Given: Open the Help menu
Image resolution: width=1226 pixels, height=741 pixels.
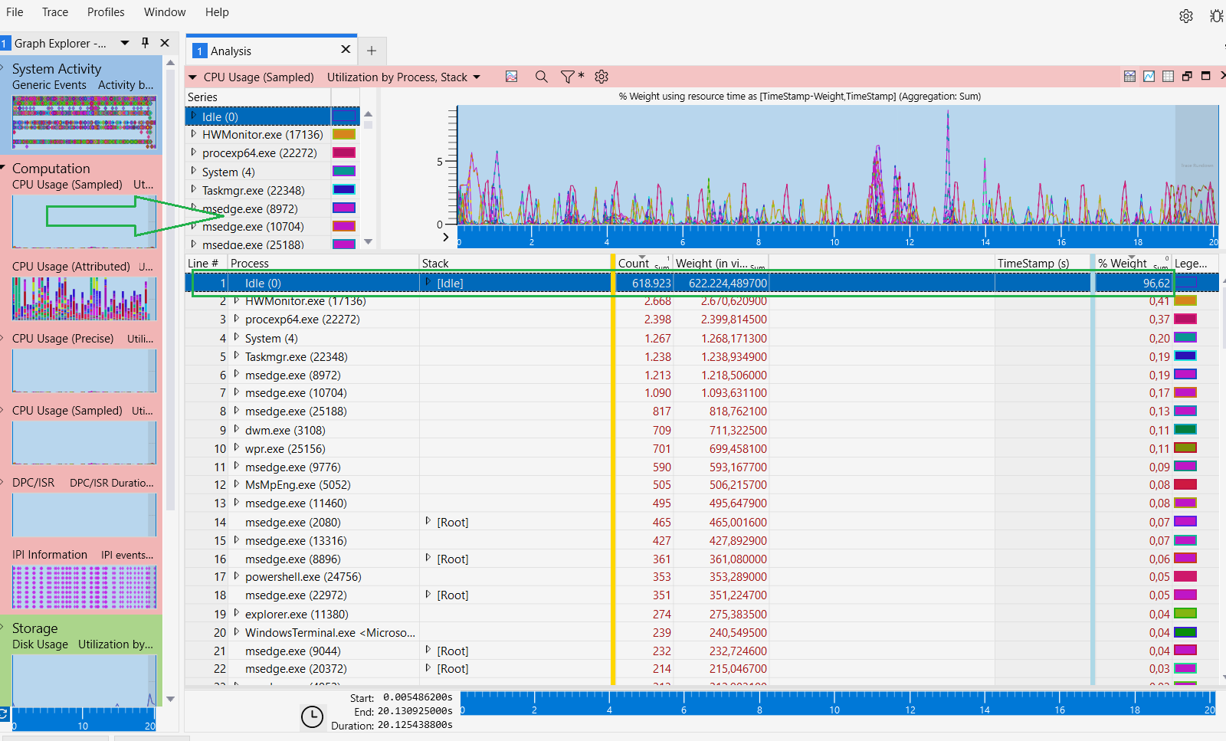Looking at the screenshot, I should pos(217,12).
